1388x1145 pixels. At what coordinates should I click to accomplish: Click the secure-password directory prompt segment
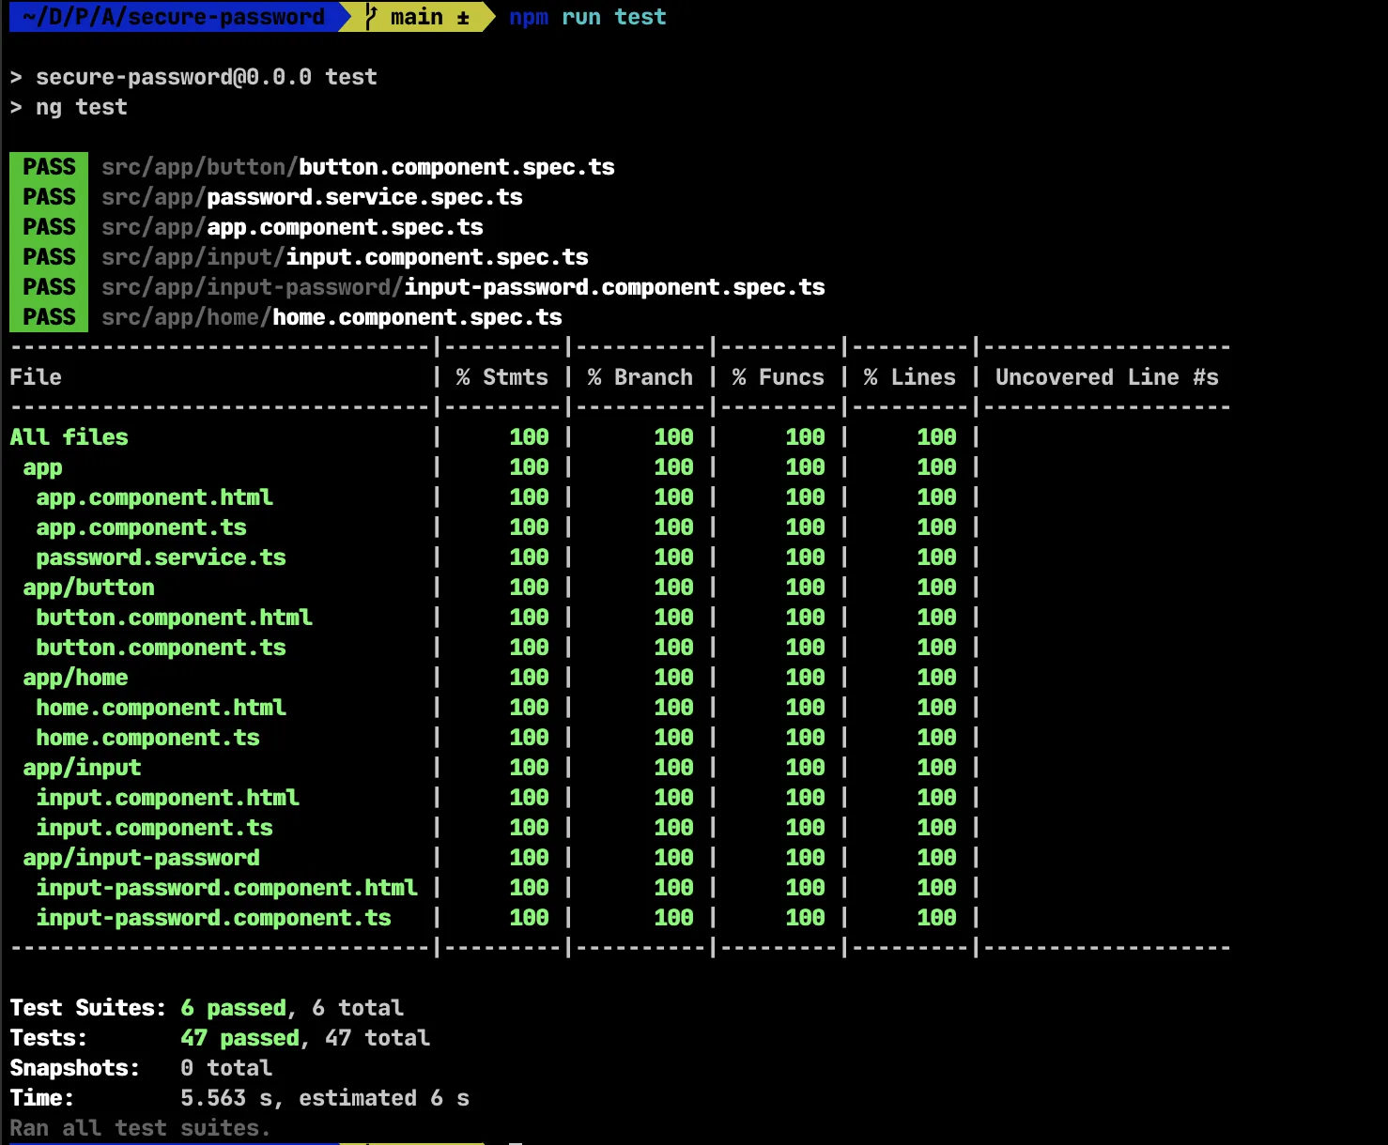point(174,17)
